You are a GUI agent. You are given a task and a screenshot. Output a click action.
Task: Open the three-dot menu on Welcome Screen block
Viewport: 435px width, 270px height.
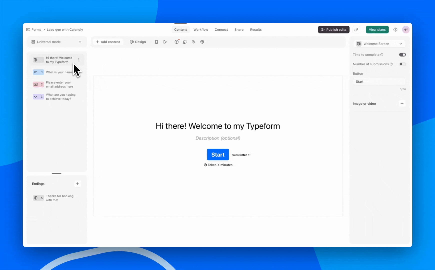[x=79, y=60]
